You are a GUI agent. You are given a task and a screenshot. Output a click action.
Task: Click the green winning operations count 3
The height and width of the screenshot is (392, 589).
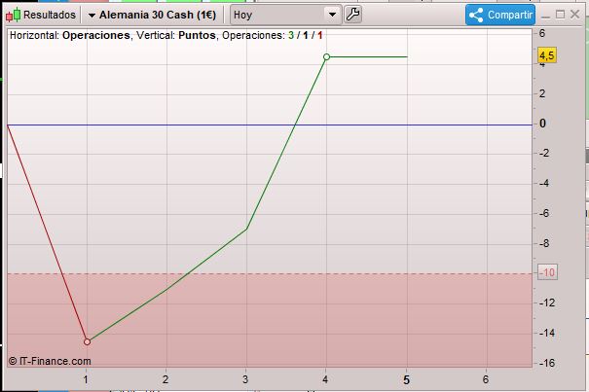(x=291, y=35)
